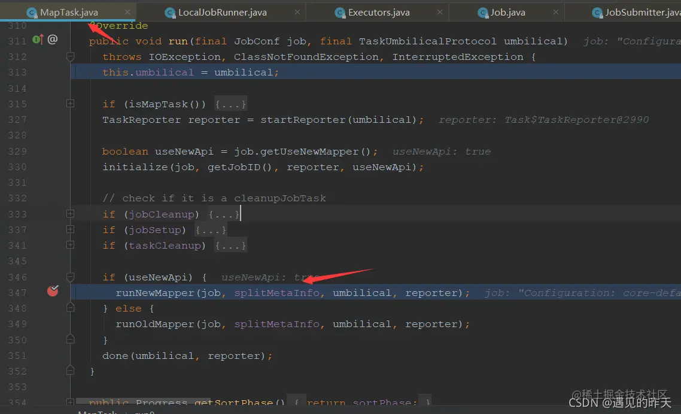
Task: Click the TaskReporter type on line 327
Action: click(x=142, y=120)
